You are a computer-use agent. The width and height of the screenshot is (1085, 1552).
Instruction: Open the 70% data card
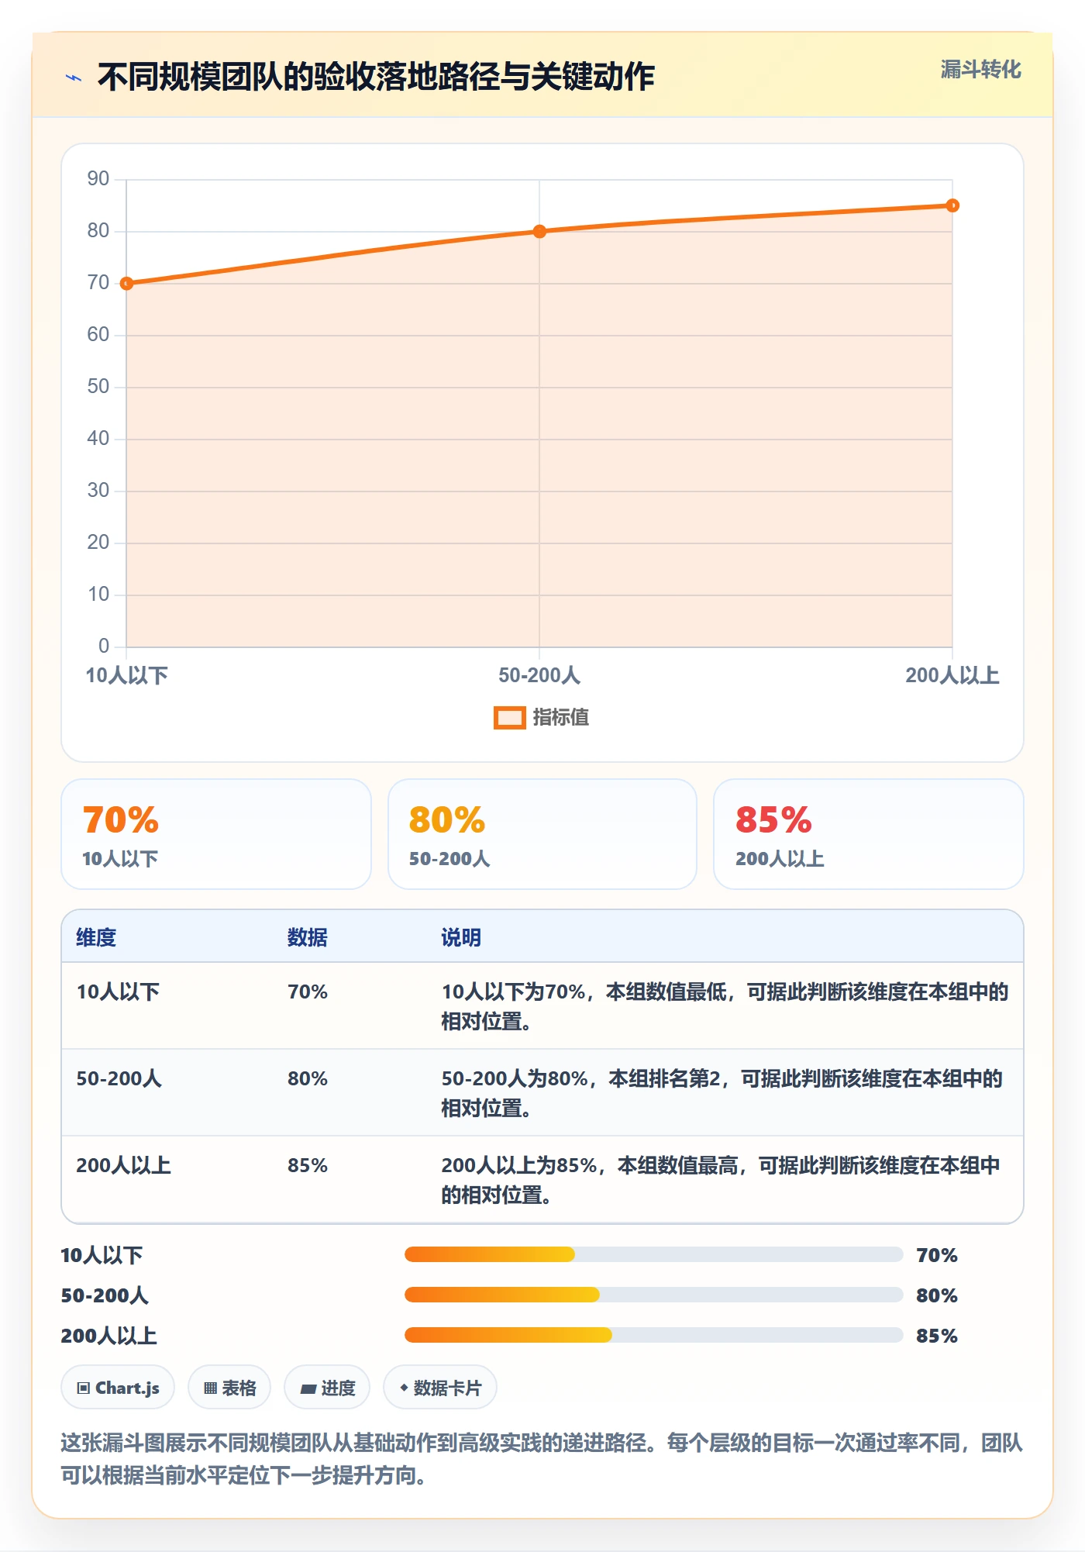click(216, 834)
